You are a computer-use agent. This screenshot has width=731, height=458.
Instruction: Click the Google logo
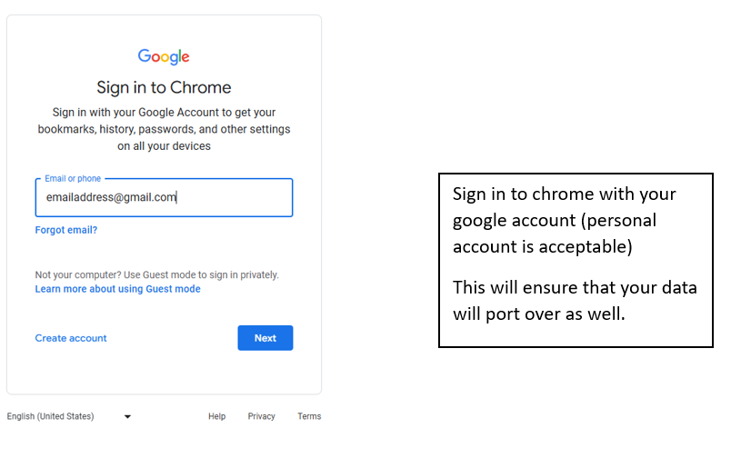(x=164, y=56)
